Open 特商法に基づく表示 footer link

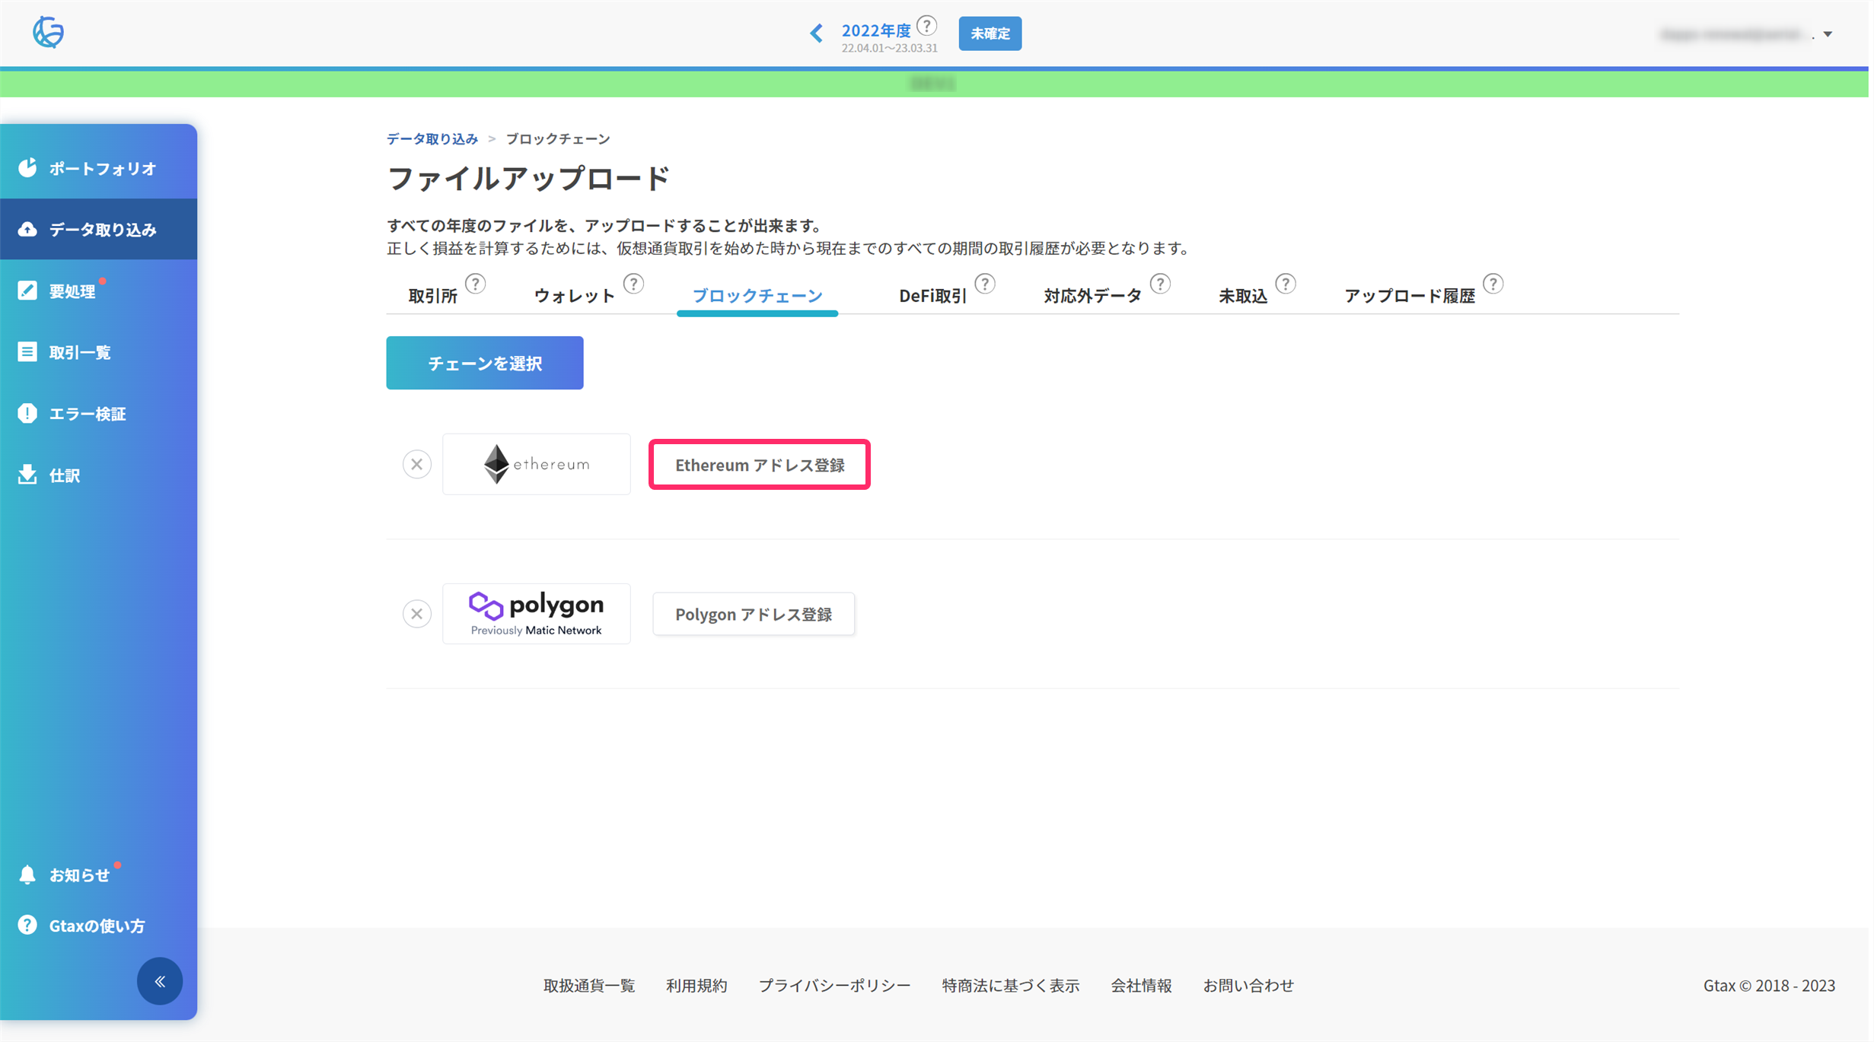(x=1011, y=986)
